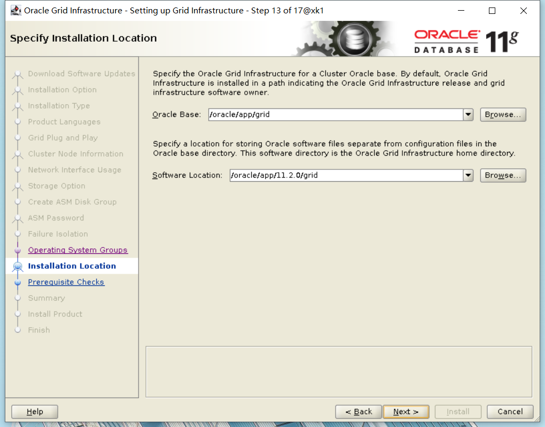This screenshot has width=545, height=427.
Task: Click the empty message area at bottom
Action: 339,372
